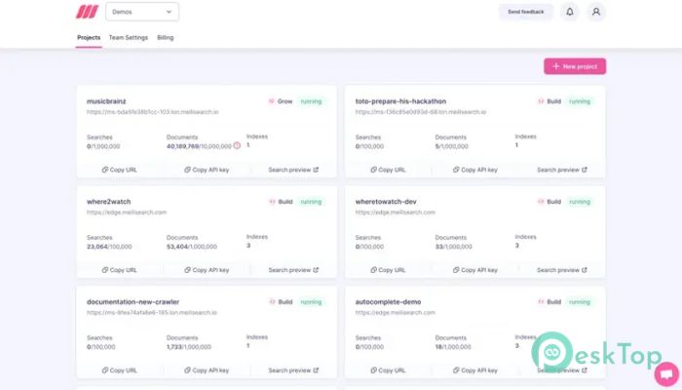682x390 pixels.
Task: Copy URL for musicbrainz project
Action: 119,170
